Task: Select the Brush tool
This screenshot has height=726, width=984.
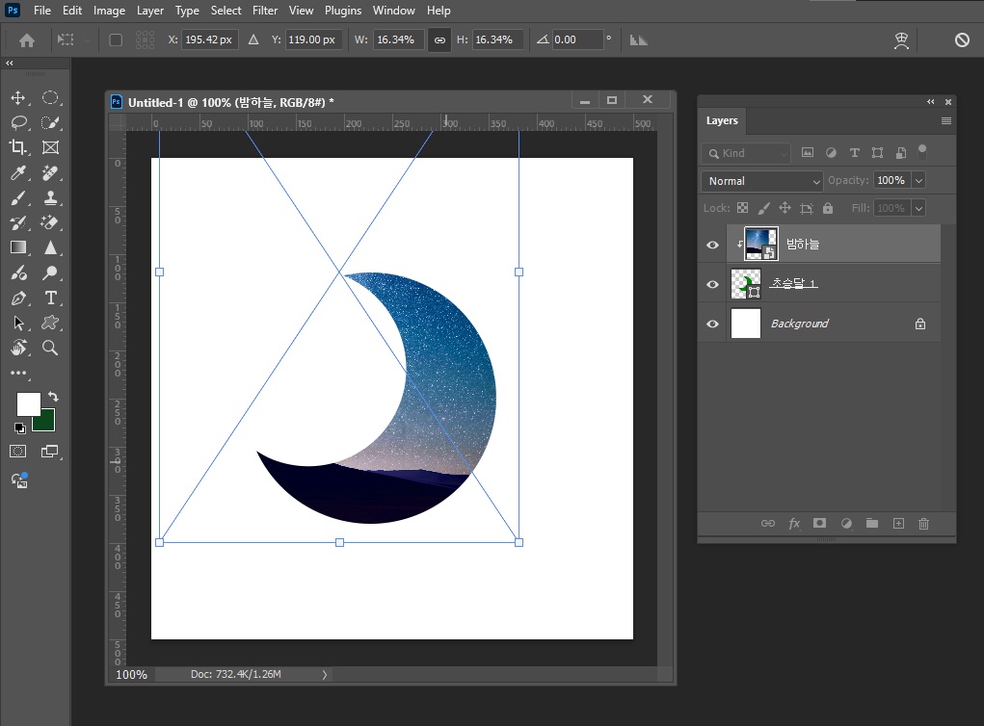Action: [x=17, y=198]
